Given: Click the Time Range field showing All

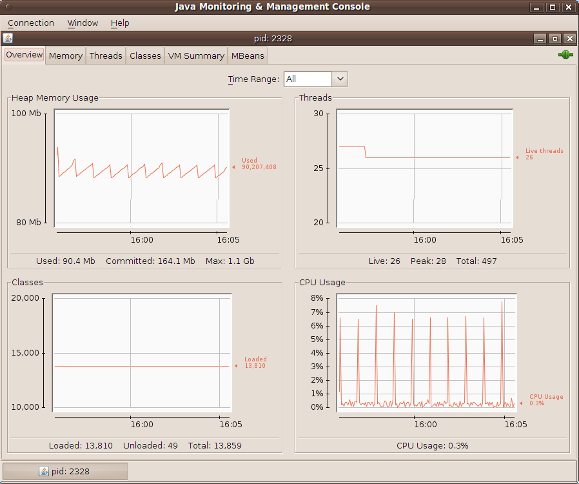Looking at the screenshot, I should tap(308, 79).
